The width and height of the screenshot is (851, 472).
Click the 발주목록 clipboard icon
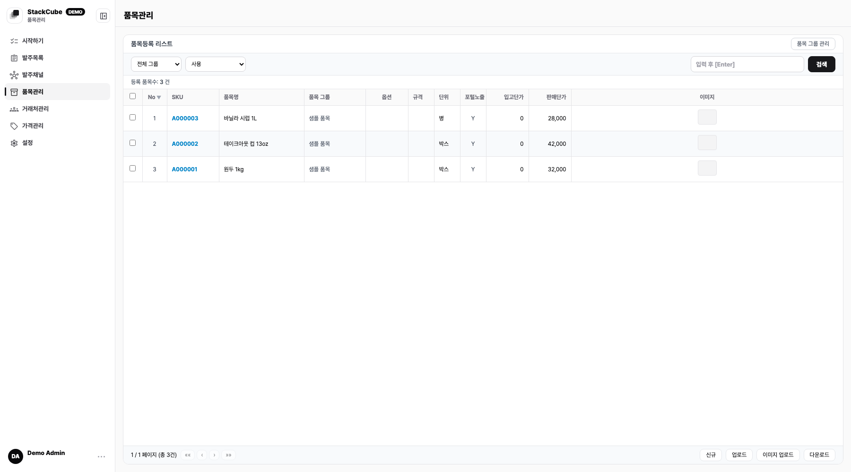14,58
